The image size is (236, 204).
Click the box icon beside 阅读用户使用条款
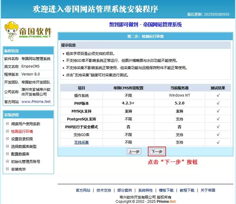pos(7,124)
